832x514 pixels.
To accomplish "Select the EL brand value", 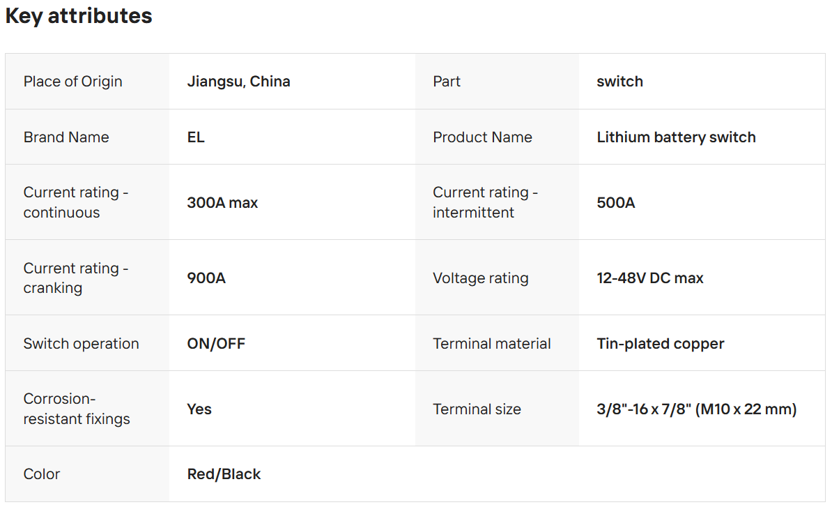I will 196,137.
